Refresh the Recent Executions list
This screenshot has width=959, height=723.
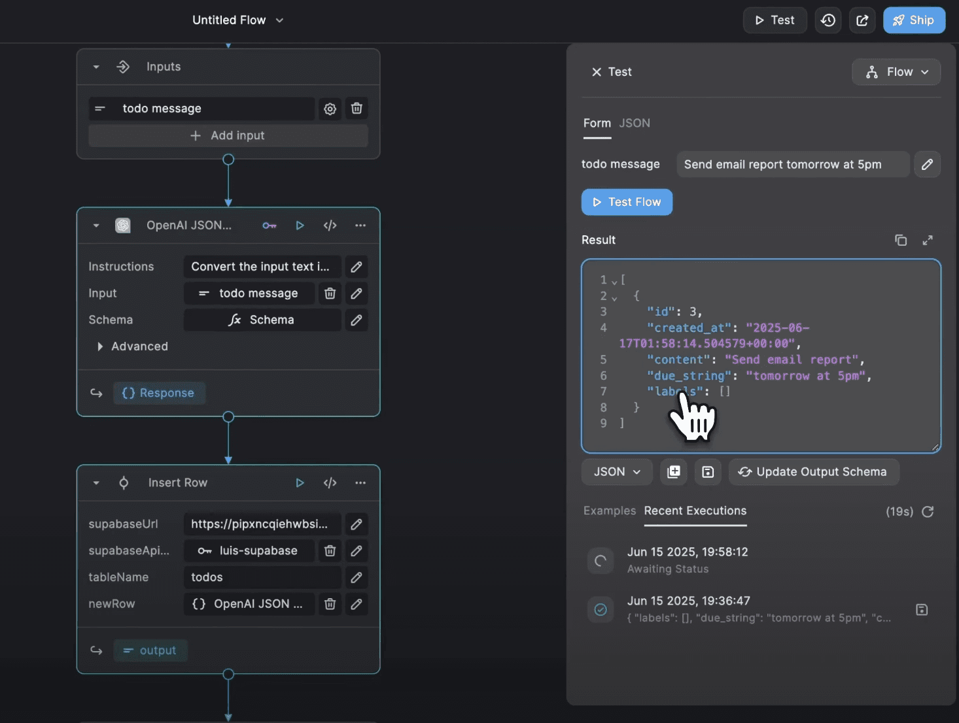click(928, 512)
